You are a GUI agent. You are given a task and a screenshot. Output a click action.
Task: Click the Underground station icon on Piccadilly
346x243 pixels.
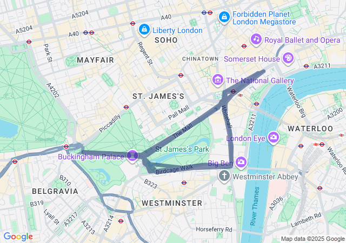126,107
